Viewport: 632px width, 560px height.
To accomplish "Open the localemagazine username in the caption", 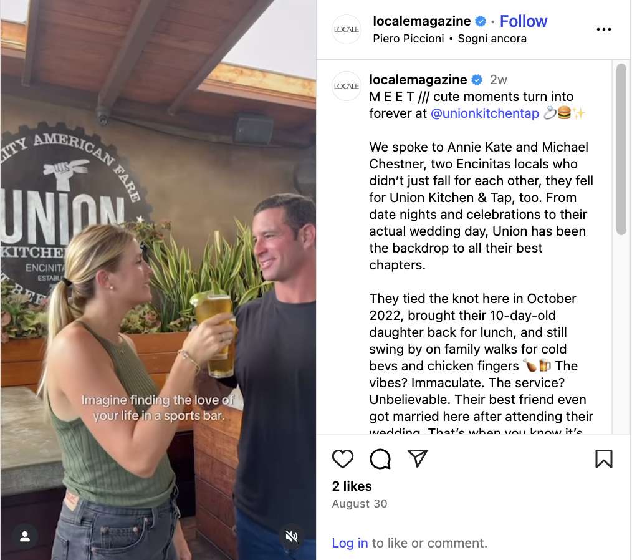I will pos(418,80).
